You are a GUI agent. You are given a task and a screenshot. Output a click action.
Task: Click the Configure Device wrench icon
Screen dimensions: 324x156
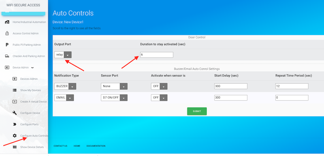(x=15, y=113)
